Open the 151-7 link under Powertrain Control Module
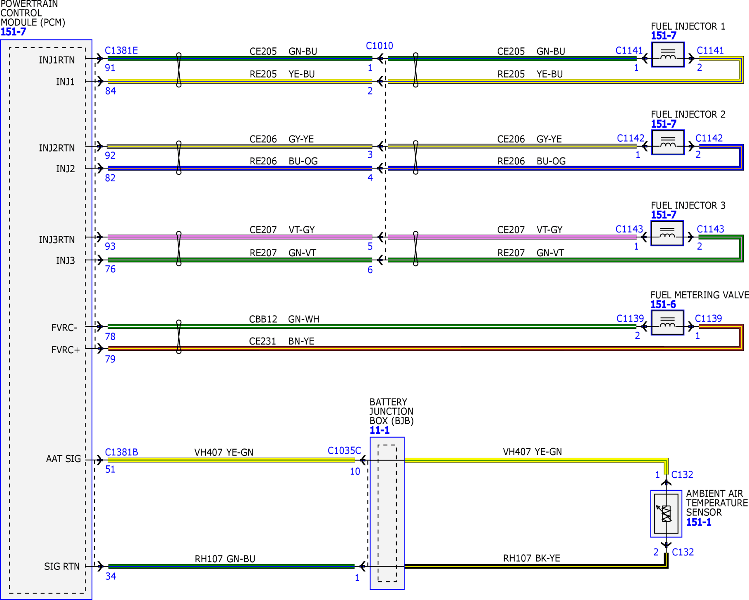The image size is (749, 600). coord(13,32)
